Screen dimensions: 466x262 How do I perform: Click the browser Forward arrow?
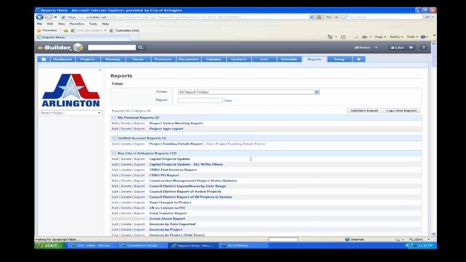tap(48, 17)
